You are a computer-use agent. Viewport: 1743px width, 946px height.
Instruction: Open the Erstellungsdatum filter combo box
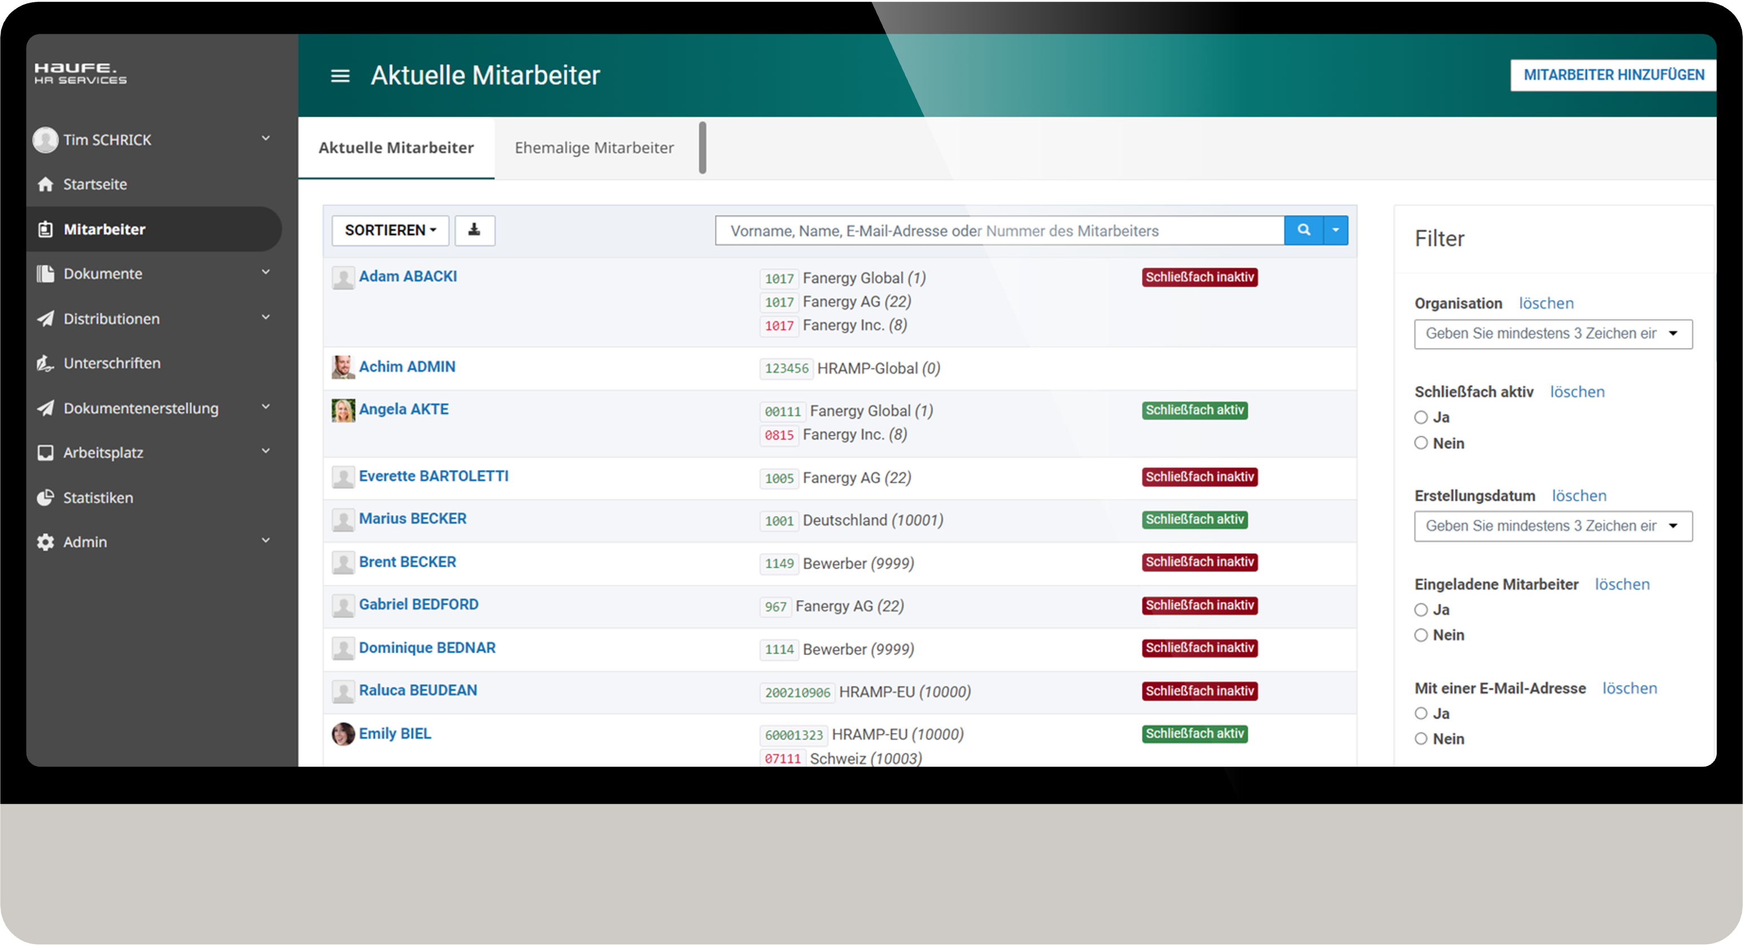click(1553, 526)
